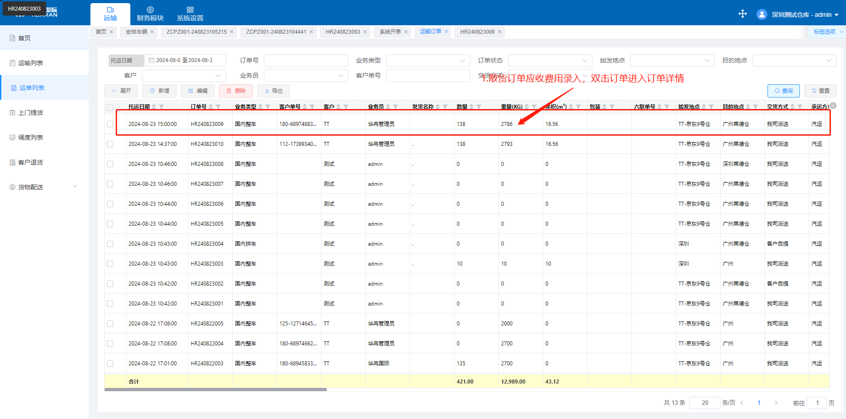The width and height of the screenshot is (846, 419).
Task: Select checkbox for order HR240822003 row
Action: click(110, 364)
